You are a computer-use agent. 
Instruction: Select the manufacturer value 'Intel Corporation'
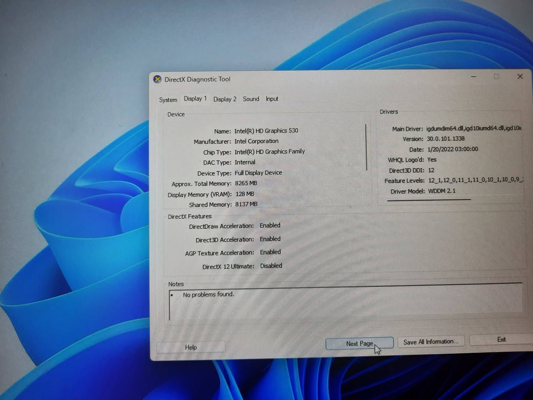(x=257, y=141)
